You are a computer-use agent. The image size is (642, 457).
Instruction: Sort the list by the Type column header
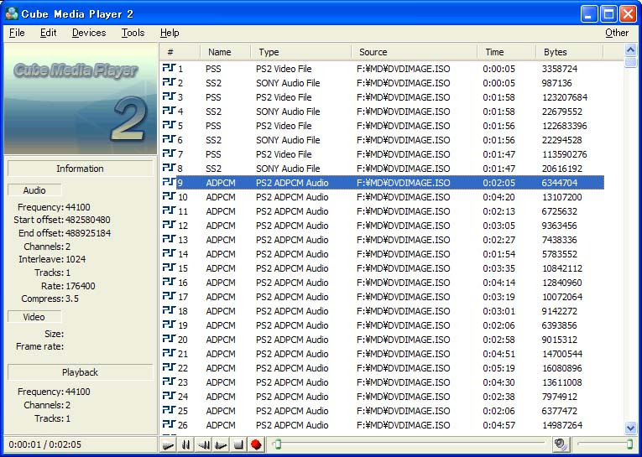301,52
